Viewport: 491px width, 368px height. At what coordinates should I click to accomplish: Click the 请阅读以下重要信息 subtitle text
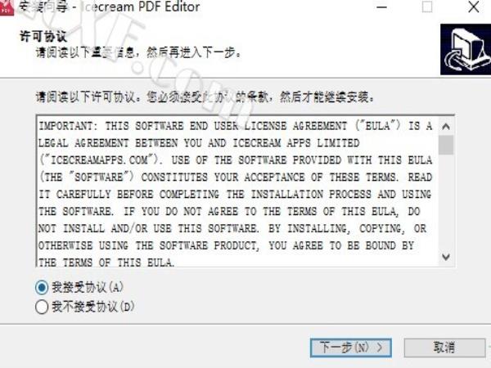click(138, 52)
